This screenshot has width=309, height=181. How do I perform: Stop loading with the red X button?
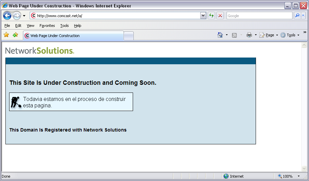coord(220,15)
